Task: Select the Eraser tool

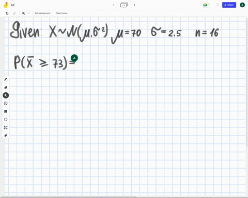Action: pos(6,87)
